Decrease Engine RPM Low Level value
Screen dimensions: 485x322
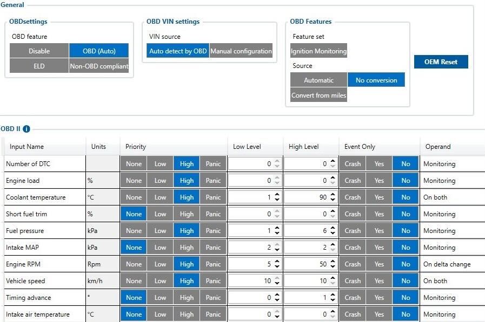pos(277,266)
